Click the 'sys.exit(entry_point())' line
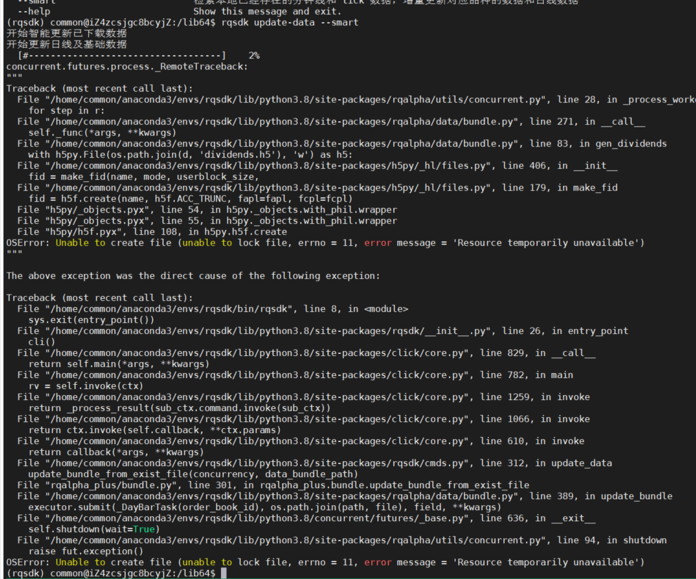 (x=91, y=319)
